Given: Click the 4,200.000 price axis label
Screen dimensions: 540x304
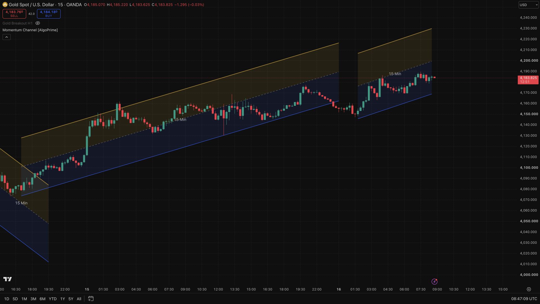Looking at the screenshot, I should pos(529,61).
